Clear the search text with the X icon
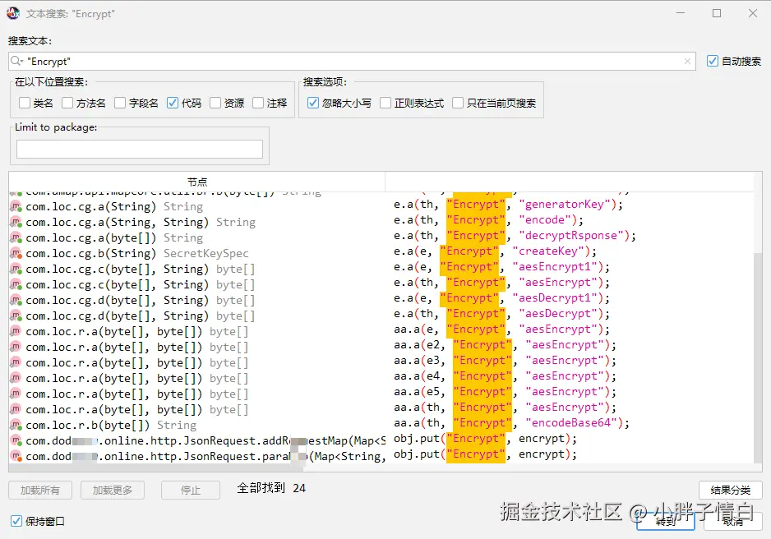This screenshot has width=771, height=539. click(x=687, y=61)
